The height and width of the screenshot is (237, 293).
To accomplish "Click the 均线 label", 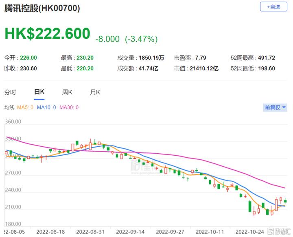I will tap(9, 107).
